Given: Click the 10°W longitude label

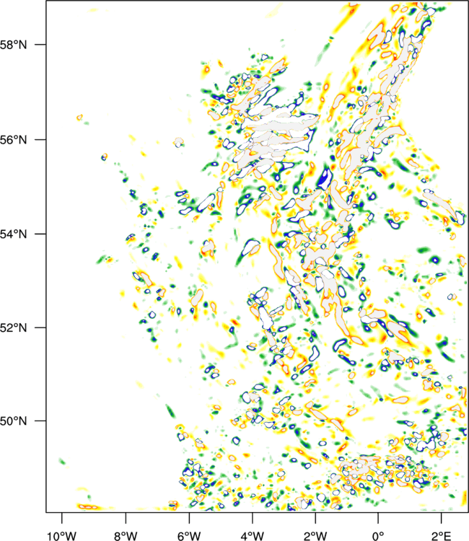Looking at the screenshot, I should point(62,536).
